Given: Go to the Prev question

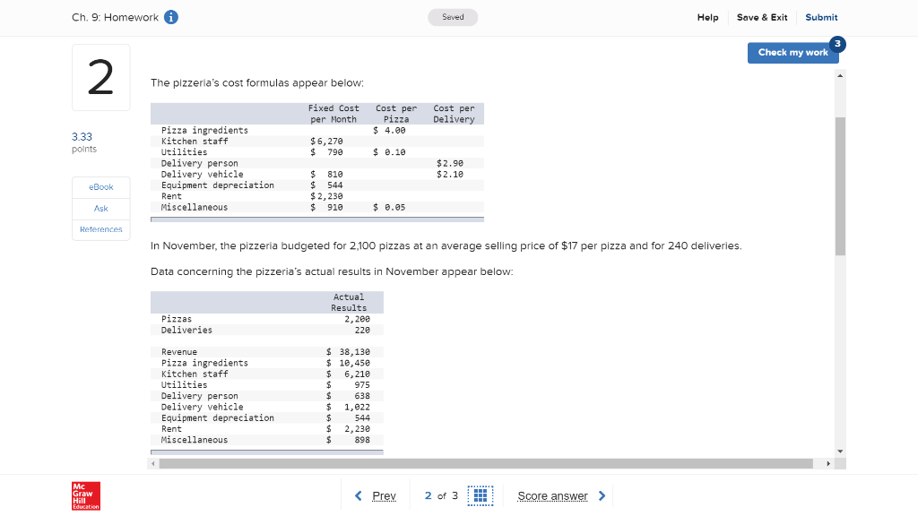Looking at the screenshot, I should (x=383, y=494).
